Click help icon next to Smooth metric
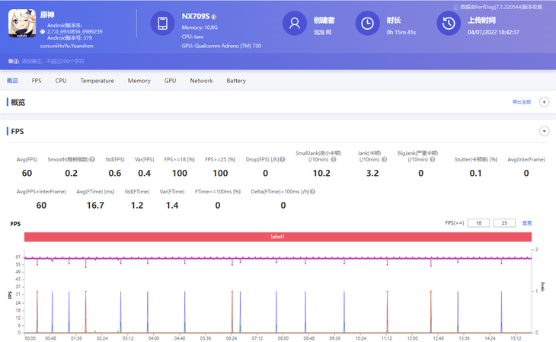The width and height of the screenshot is (556, 342). (92, 159)
